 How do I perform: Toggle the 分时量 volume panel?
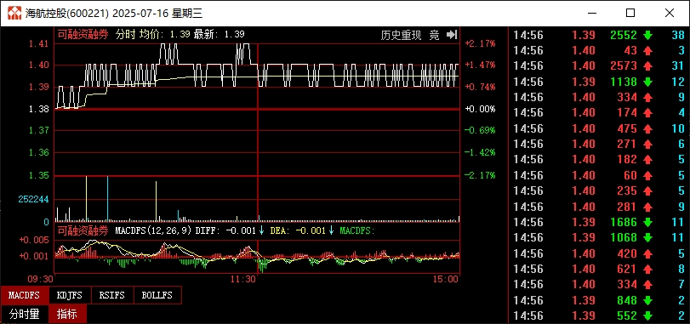tap(24, 315)
